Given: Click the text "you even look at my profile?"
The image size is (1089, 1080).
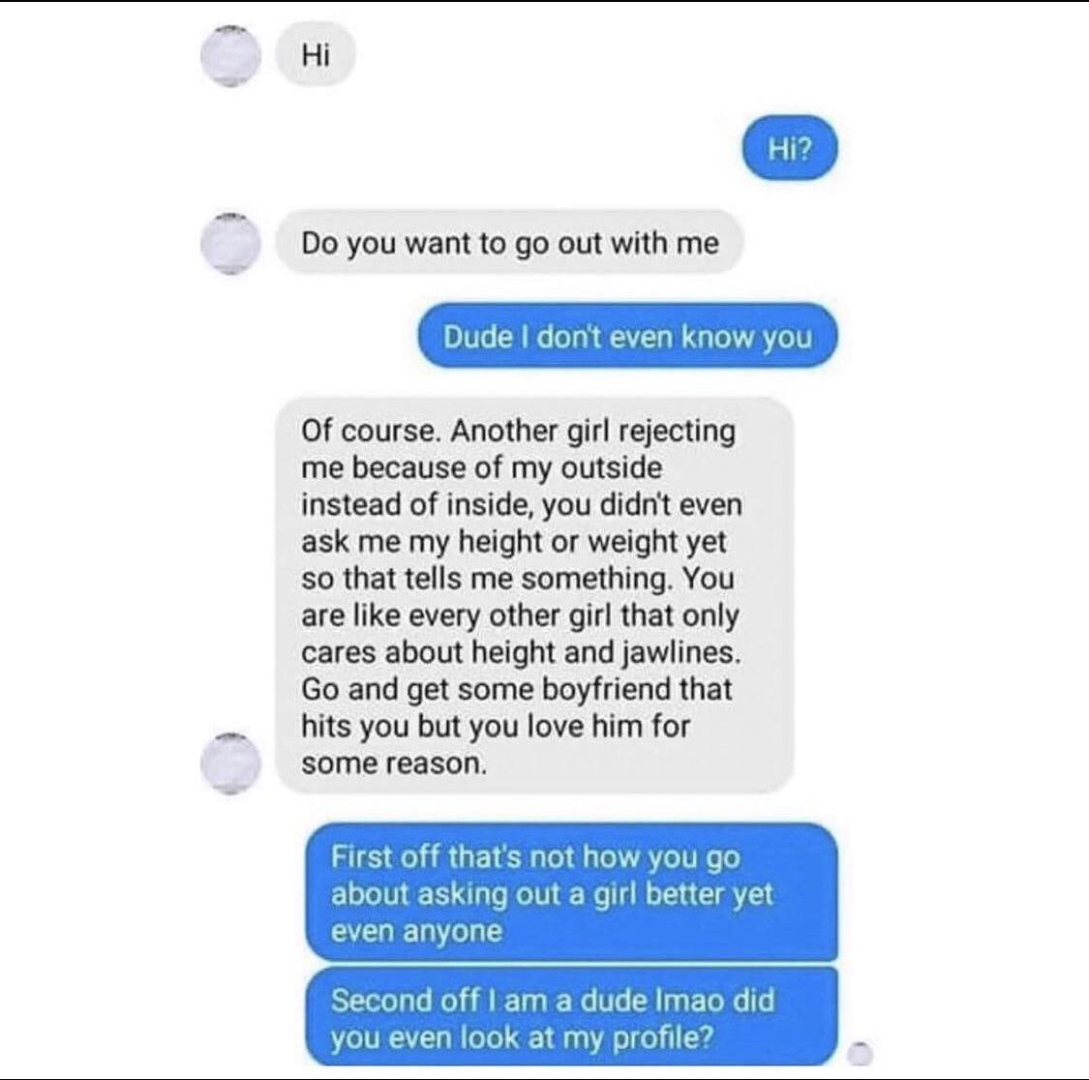Looking at the screenshot, I should (523, 1037).
